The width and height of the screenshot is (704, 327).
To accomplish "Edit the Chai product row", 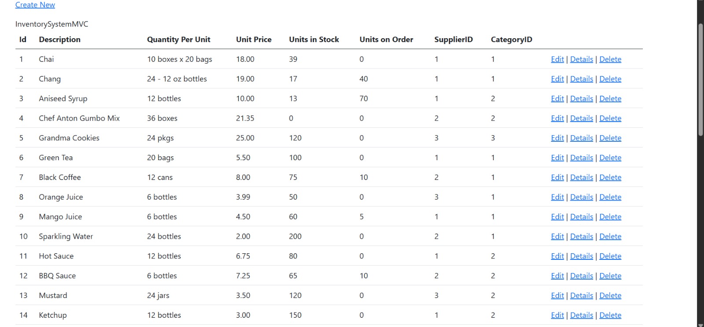I will tap(557, 59).
